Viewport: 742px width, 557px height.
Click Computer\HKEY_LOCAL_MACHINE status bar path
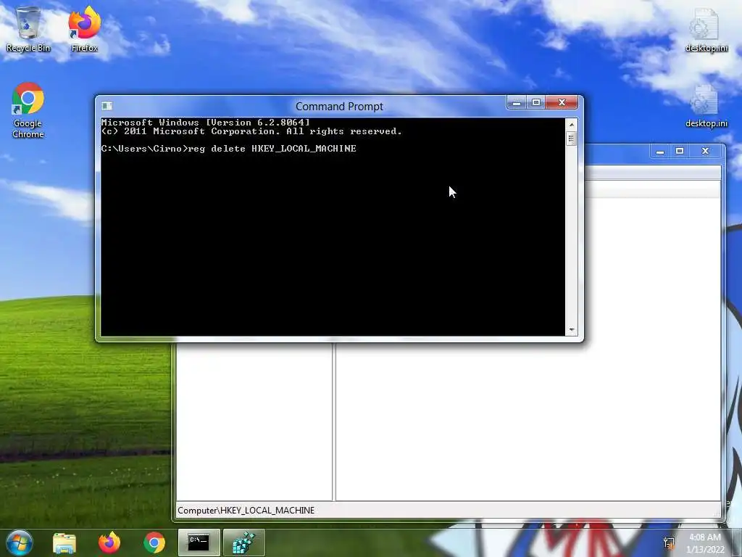[x=246, y=511]
